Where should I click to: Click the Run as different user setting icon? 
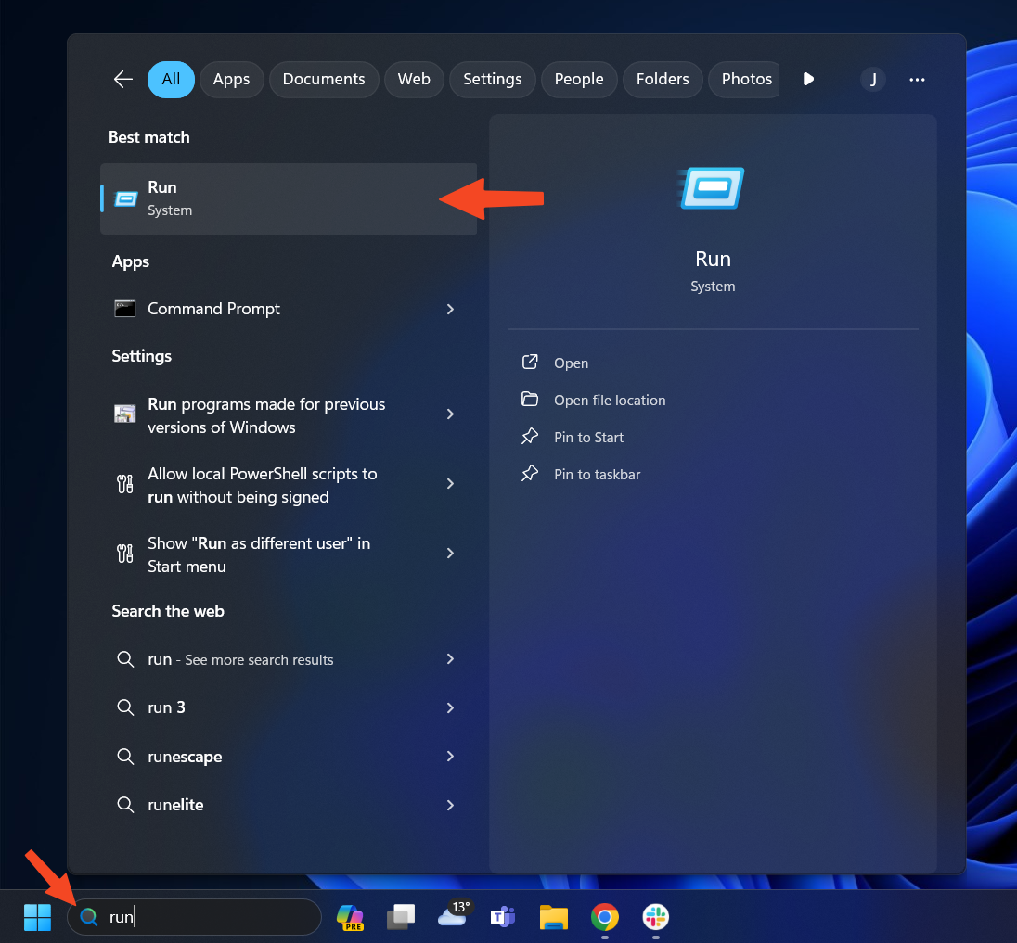[x=125, y=553]
